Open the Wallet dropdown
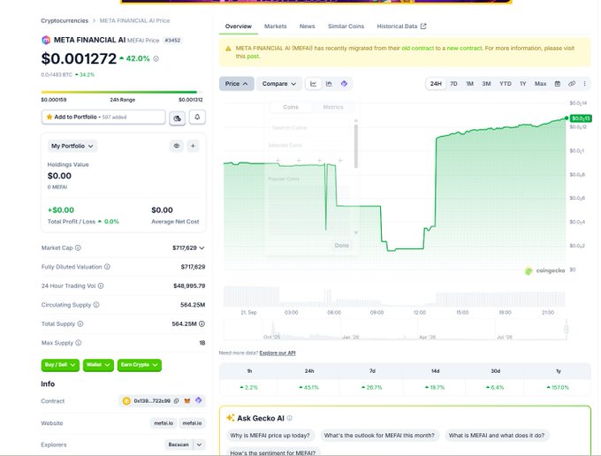The width and height of the screenshot is (601, 456). 98,365
